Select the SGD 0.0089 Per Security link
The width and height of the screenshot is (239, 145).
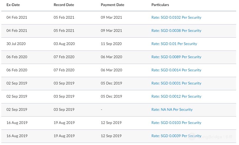pos(176,57)
